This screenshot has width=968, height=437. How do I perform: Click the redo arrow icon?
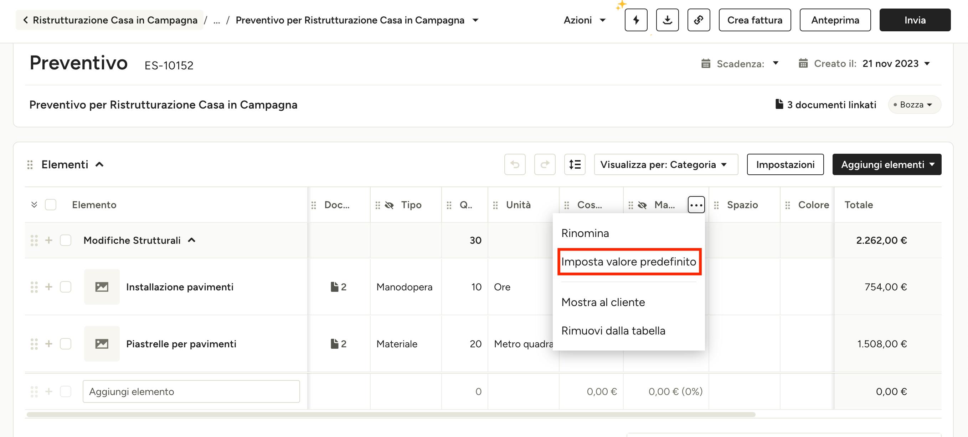point(545,164)
